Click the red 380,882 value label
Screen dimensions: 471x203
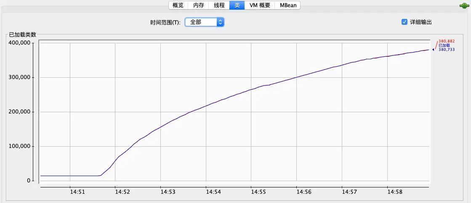click(x=447, y=41)
